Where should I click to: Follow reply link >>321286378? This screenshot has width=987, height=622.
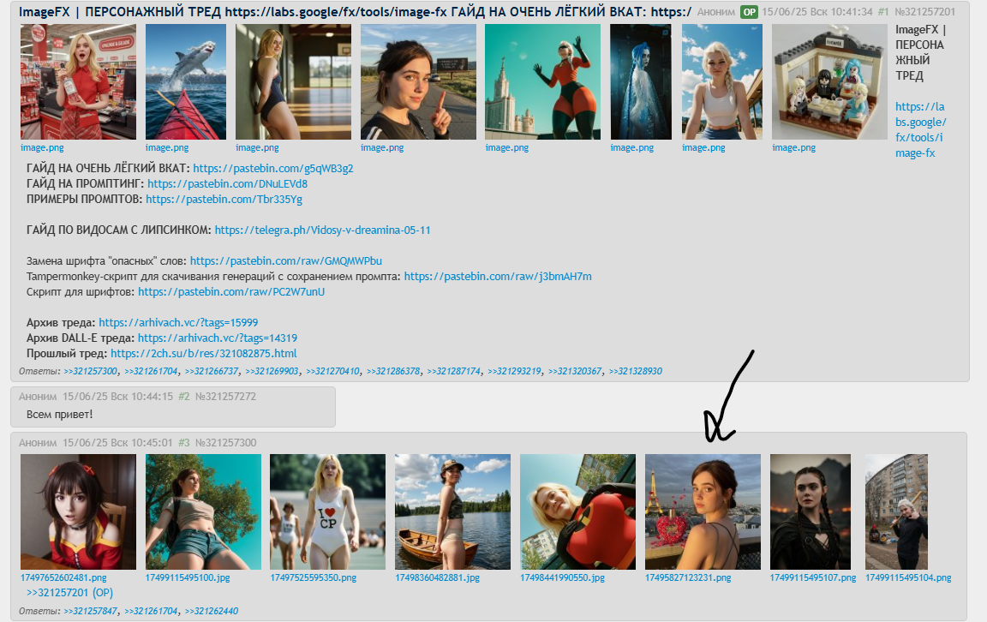393,372
